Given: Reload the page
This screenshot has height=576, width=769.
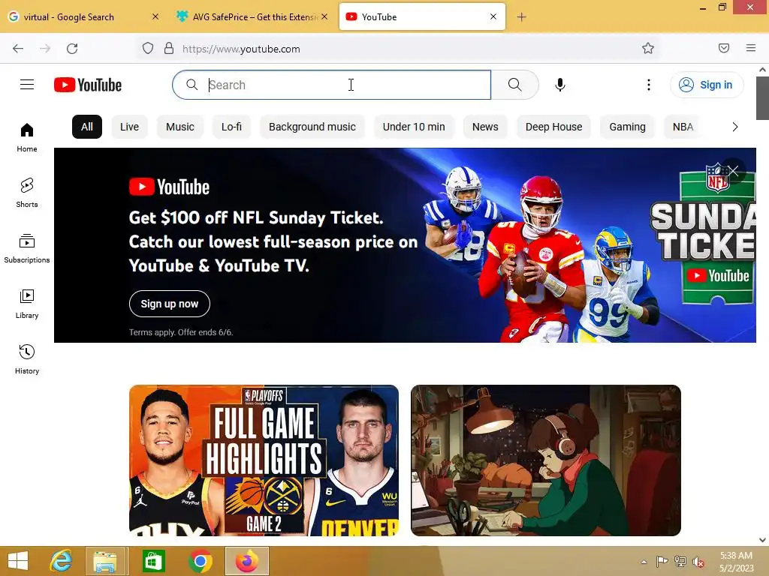Looking at the screenshot, I should [72, 49].
